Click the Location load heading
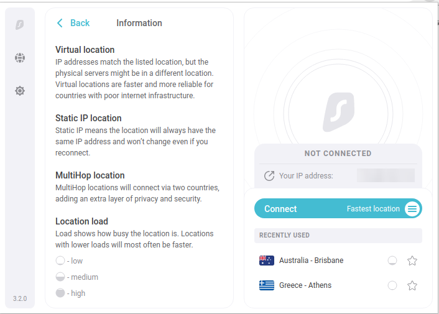Viewport: 439px width, 314px height. (81, 221)
